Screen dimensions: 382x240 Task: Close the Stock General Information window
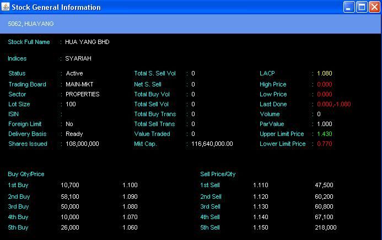pos(374,7)
